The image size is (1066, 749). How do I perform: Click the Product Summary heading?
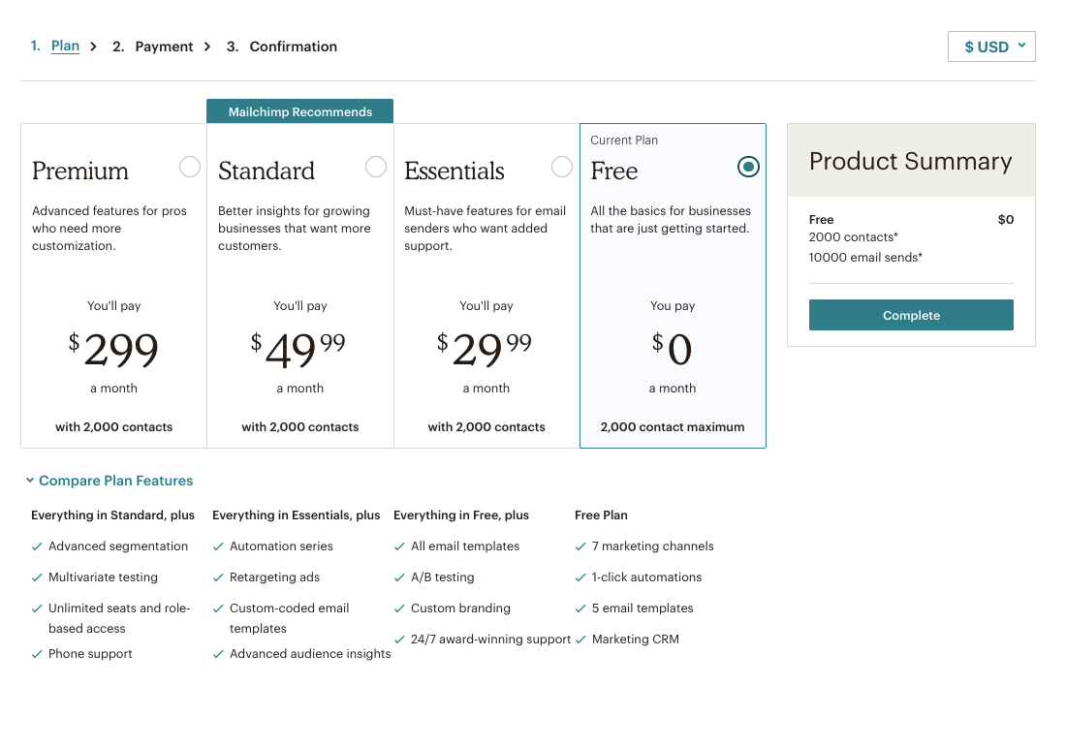910,161
